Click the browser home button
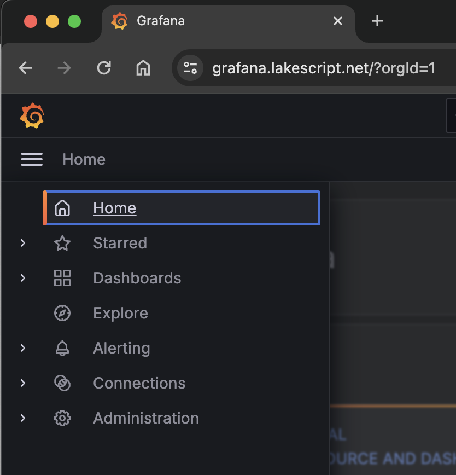456x475 pixels. pyautogui.click(x=143, y=68)
